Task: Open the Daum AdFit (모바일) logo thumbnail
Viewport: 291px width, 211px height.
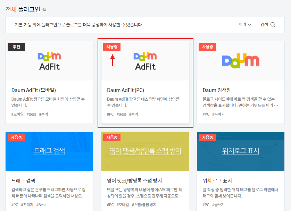Action: pyautogui.click(x=49, y=61)
